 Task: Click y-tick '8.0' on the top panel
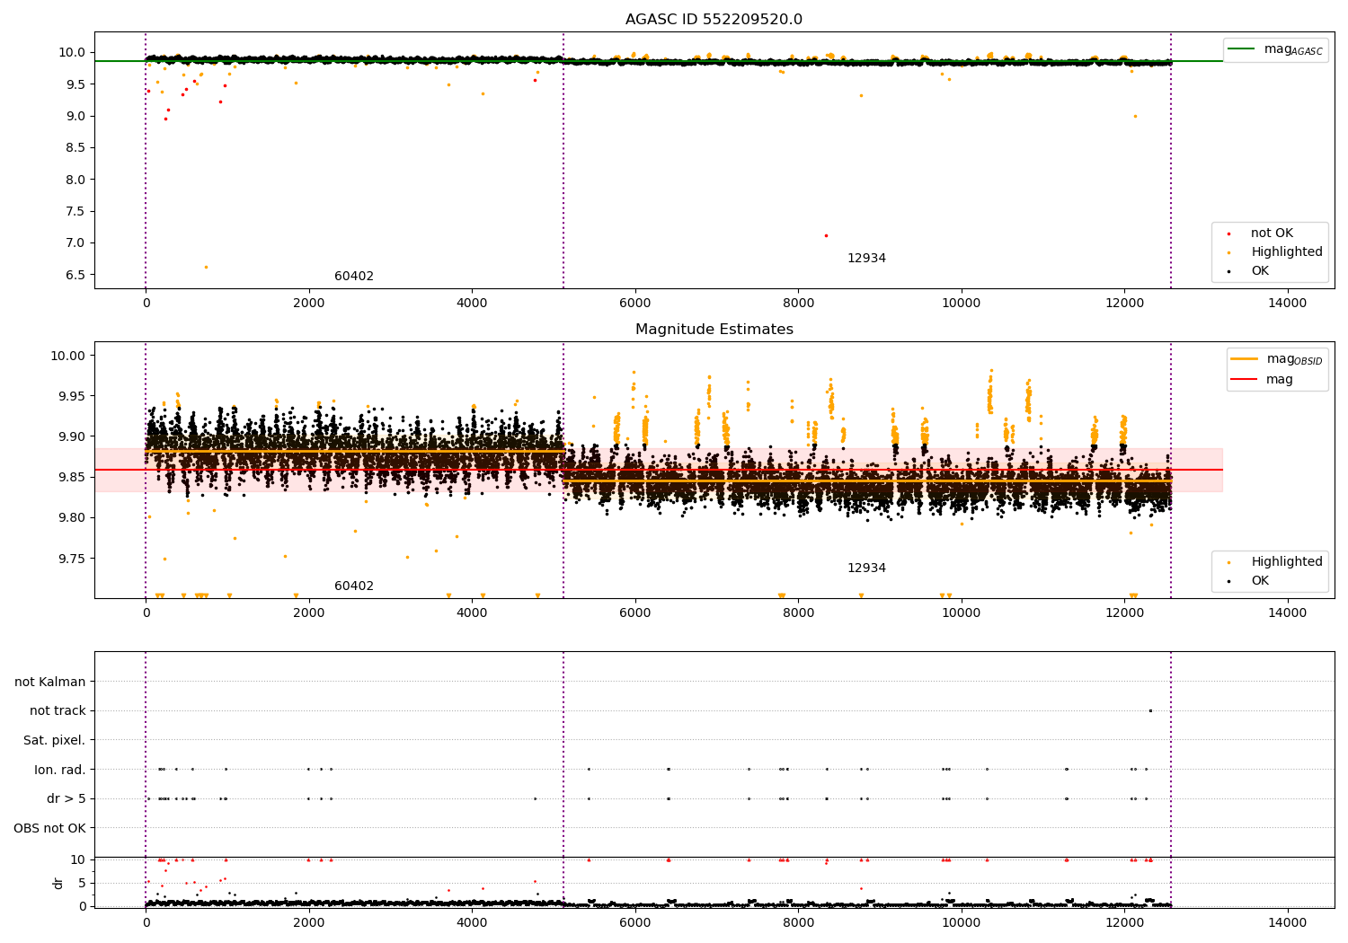coord(75,180)
